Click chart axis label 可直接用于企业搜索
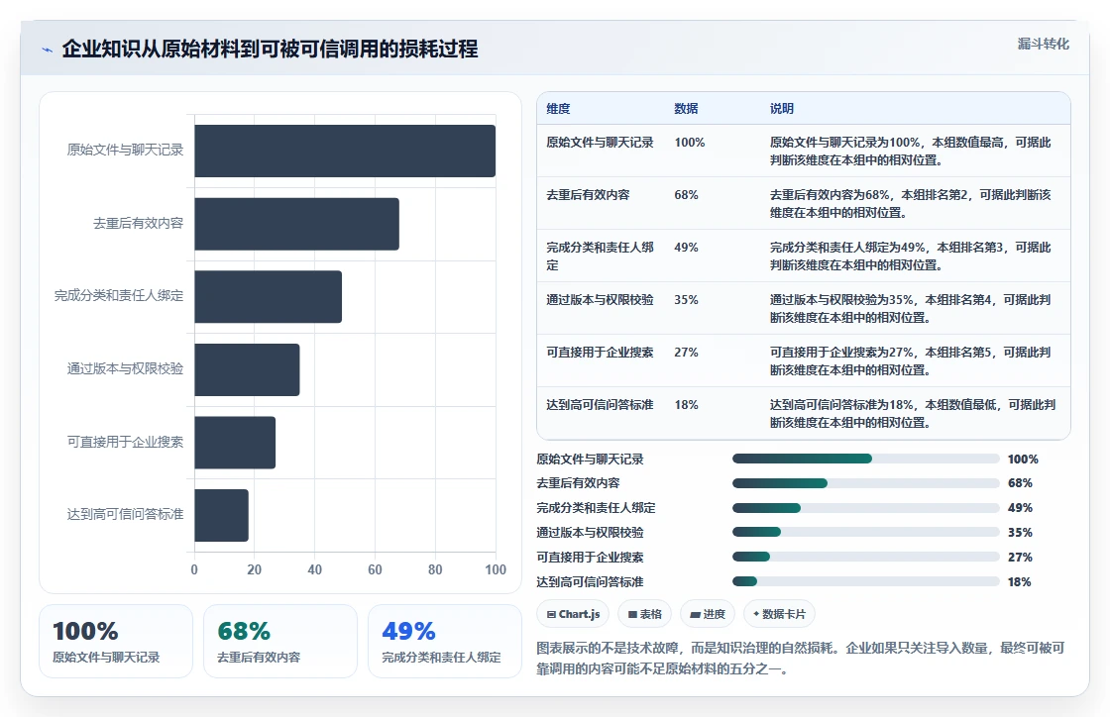The image size is (1110, 717). coord(125,442)
